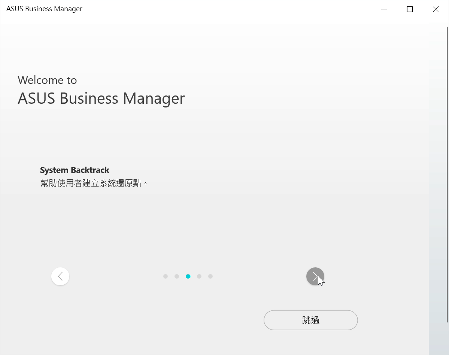Jump to the last page indicator dot
The height and width of the screenshot is (355, 449).
210,276
